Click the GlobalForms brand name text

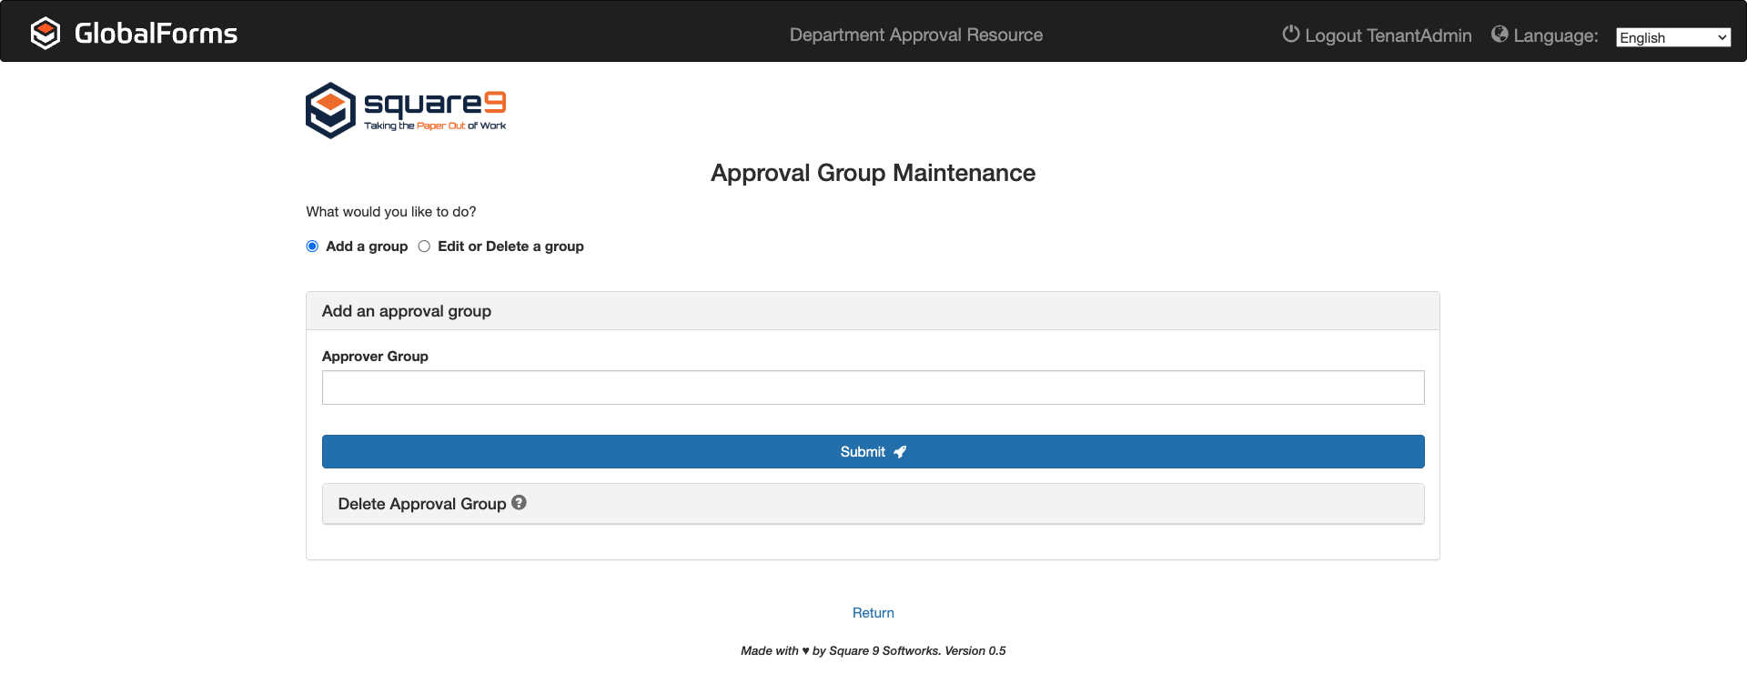click(x=156, y=34)
